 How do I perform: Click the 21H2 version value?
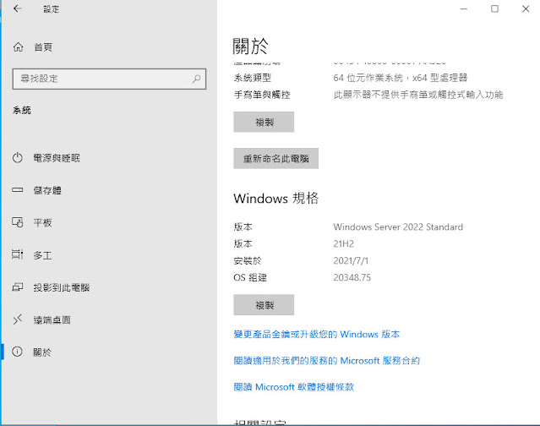click(343, 243)
